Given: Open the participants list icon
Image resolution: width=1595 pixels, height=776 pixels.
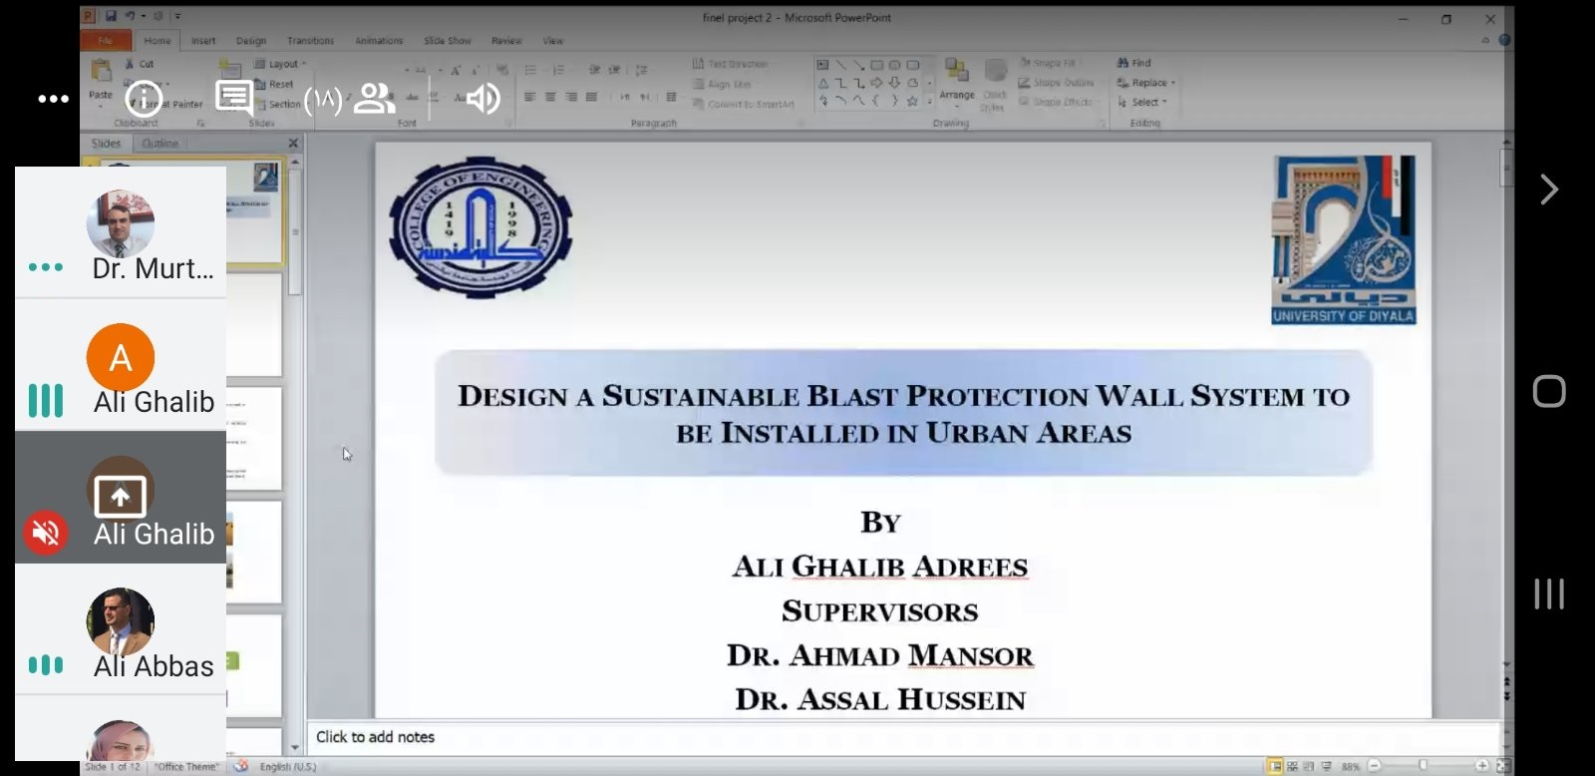Looking at the screenshot, I should (375, 98).
